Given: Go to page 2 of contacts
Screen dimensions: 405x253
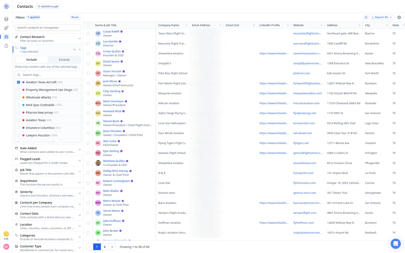Looking at the screenshot, I should point(105,247).
